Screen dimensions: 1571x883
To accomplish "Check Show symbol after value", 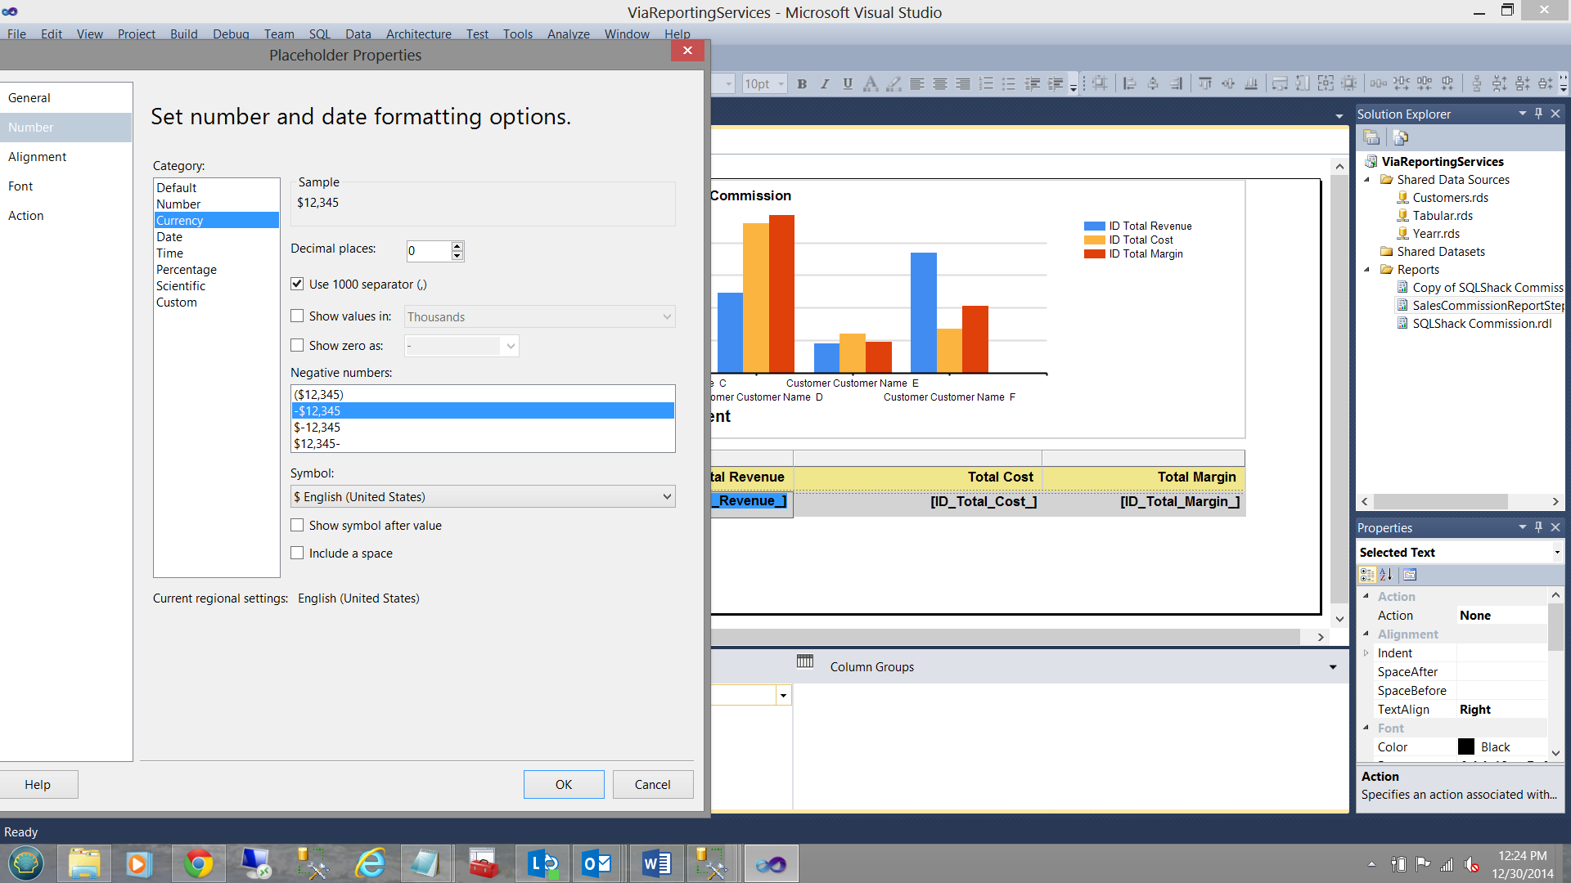I will [x=297, y=525].
